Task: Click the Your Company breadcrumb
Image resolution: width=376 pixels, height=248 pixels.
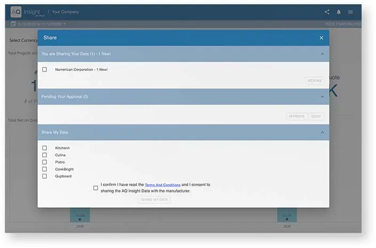Action: click(65, 12)
